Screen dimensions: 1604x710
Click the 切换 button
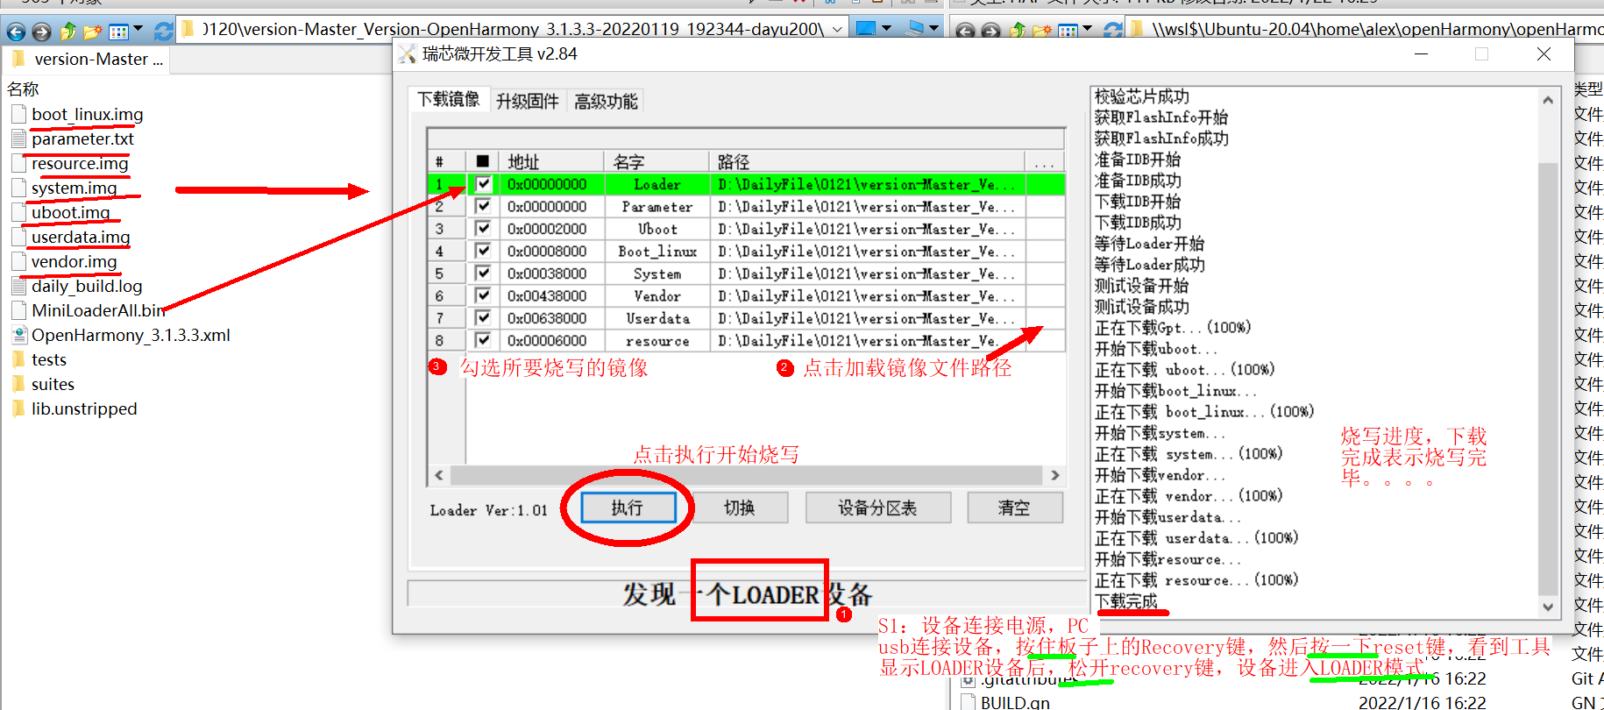click(x=739, y=508)
